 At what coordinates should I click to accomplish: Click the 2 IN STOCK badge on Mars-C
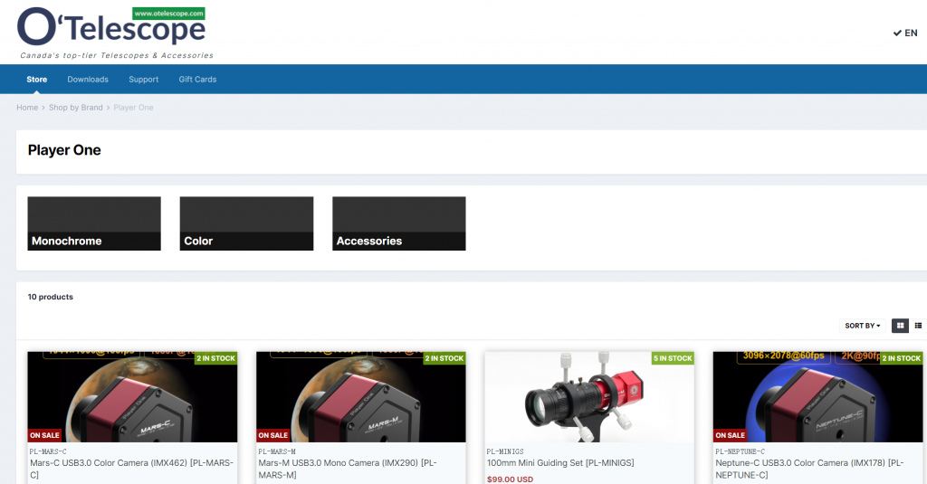tap(215, 358)
